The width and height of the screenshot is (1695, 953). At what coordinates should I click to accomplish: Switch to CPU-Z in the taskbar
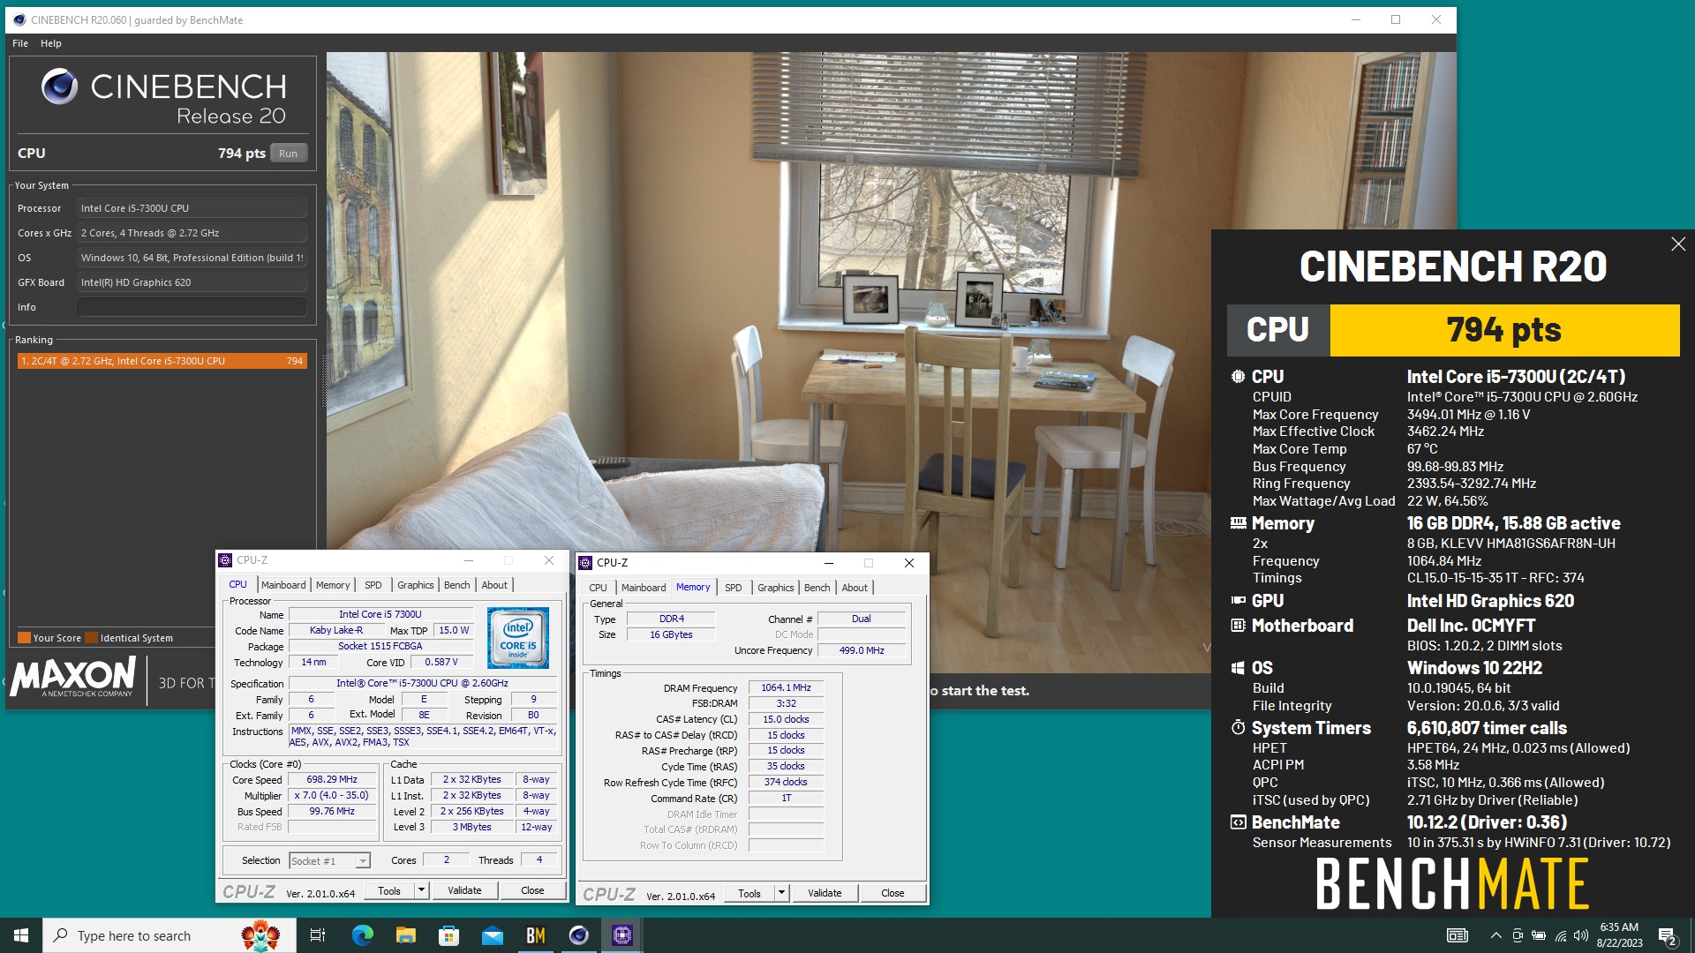(622, 935)
